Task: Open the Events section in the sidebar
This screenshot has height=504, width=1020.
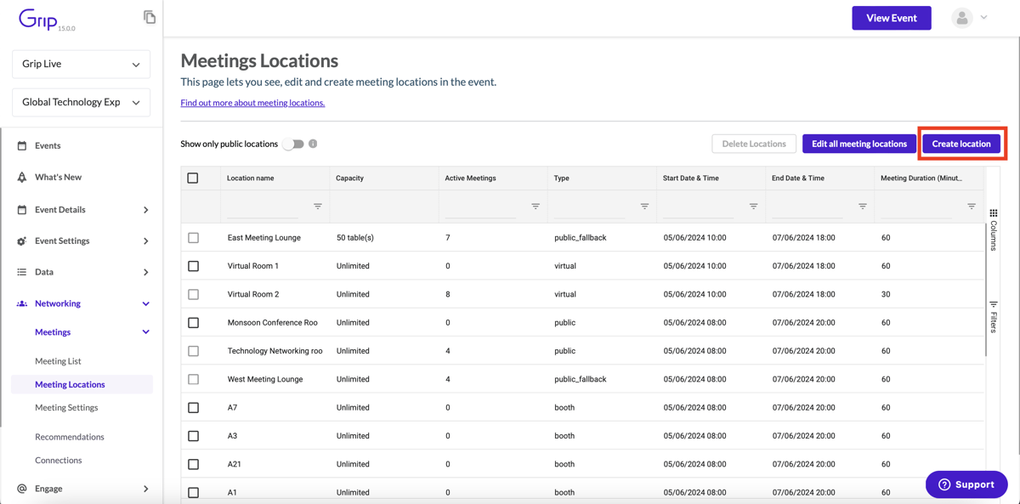Action: click(x=23, y=145)
